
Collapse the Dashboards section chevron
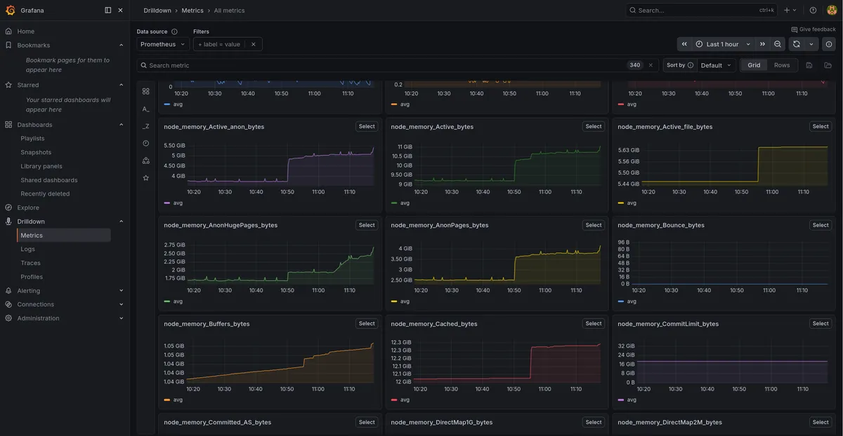pos(121,125)
